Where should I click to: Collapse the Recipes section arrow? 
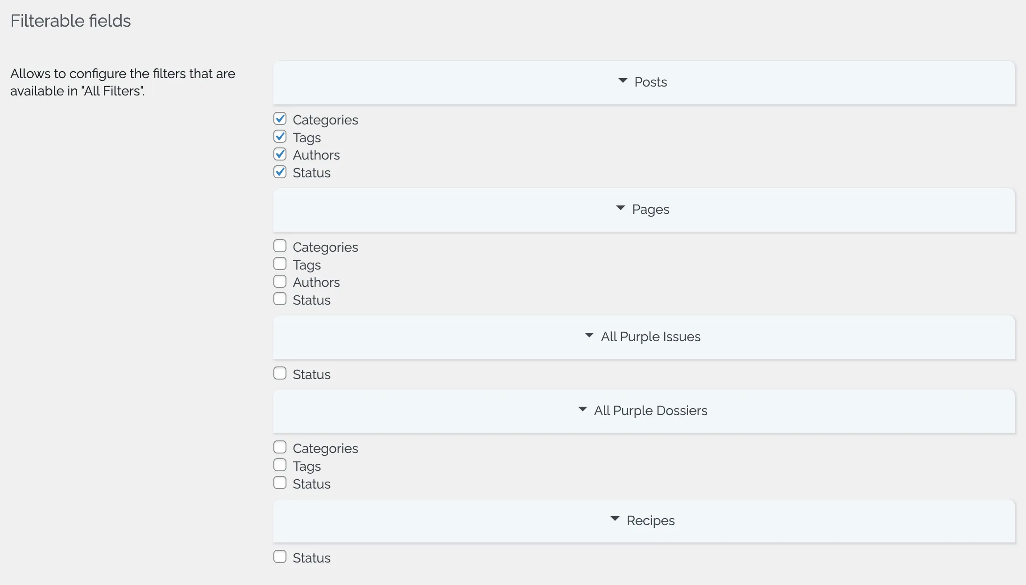(x=615, y=519)
